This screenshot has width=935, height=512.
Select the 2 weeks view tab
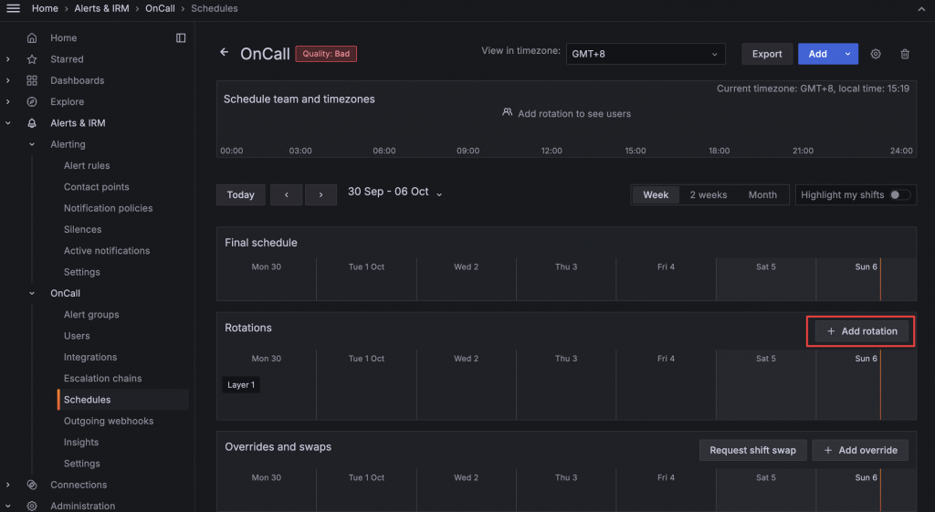click(709, 195)
